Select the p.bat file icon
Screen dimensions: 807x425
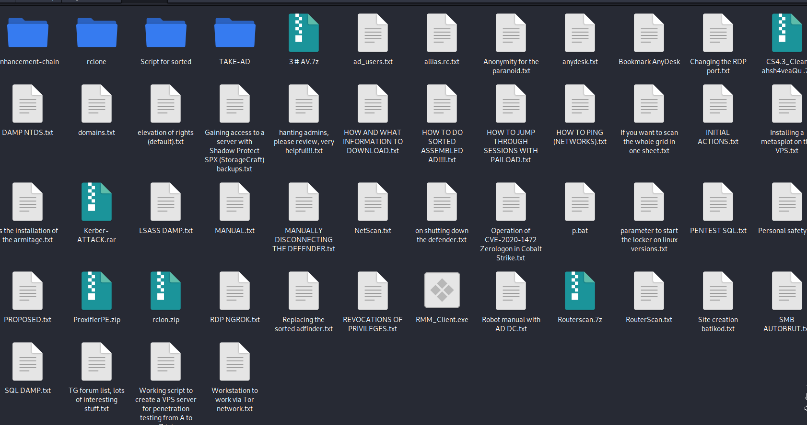(x=580, y=201)
